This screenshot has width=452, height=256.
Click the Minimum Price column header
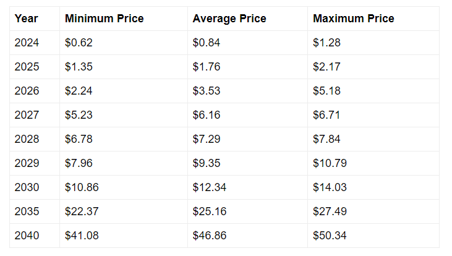pos(104,19)
